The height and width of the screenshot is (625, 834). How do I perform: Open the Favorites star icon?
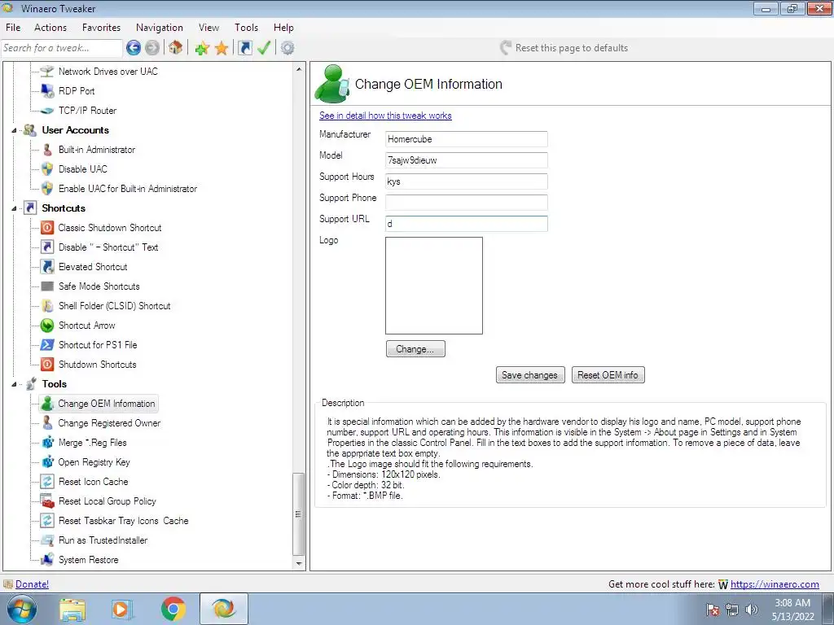[x=222, y=48]
